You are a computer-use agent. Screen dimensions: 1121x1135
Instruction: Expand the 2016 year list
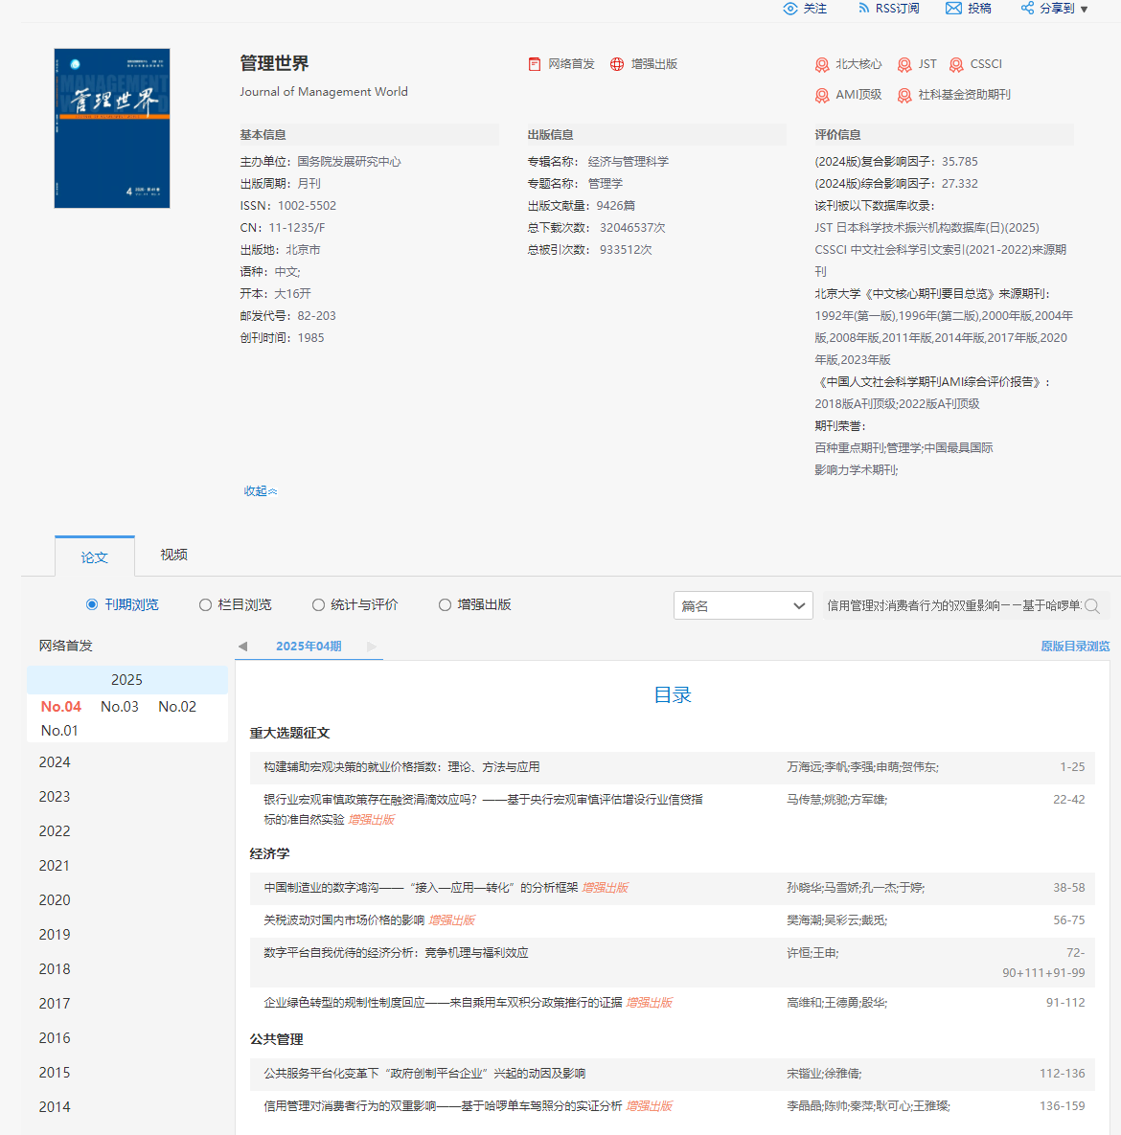(x=55, y=1038)
